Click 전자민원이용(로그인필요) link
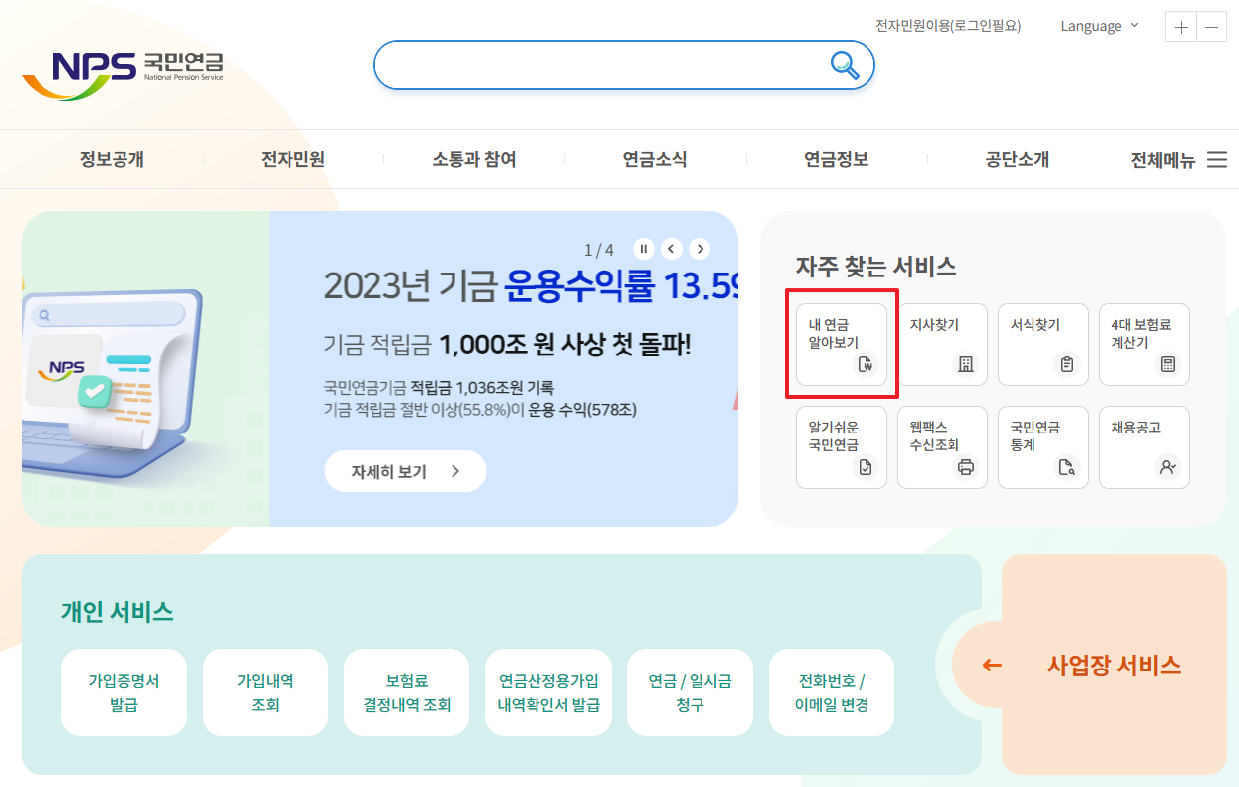This screenshot has width=1239, height=787. (949, 26)
